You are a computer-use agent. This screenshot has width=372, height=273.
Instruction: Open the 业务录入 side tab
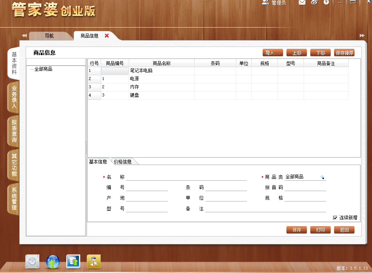click(x=14, y=97)
